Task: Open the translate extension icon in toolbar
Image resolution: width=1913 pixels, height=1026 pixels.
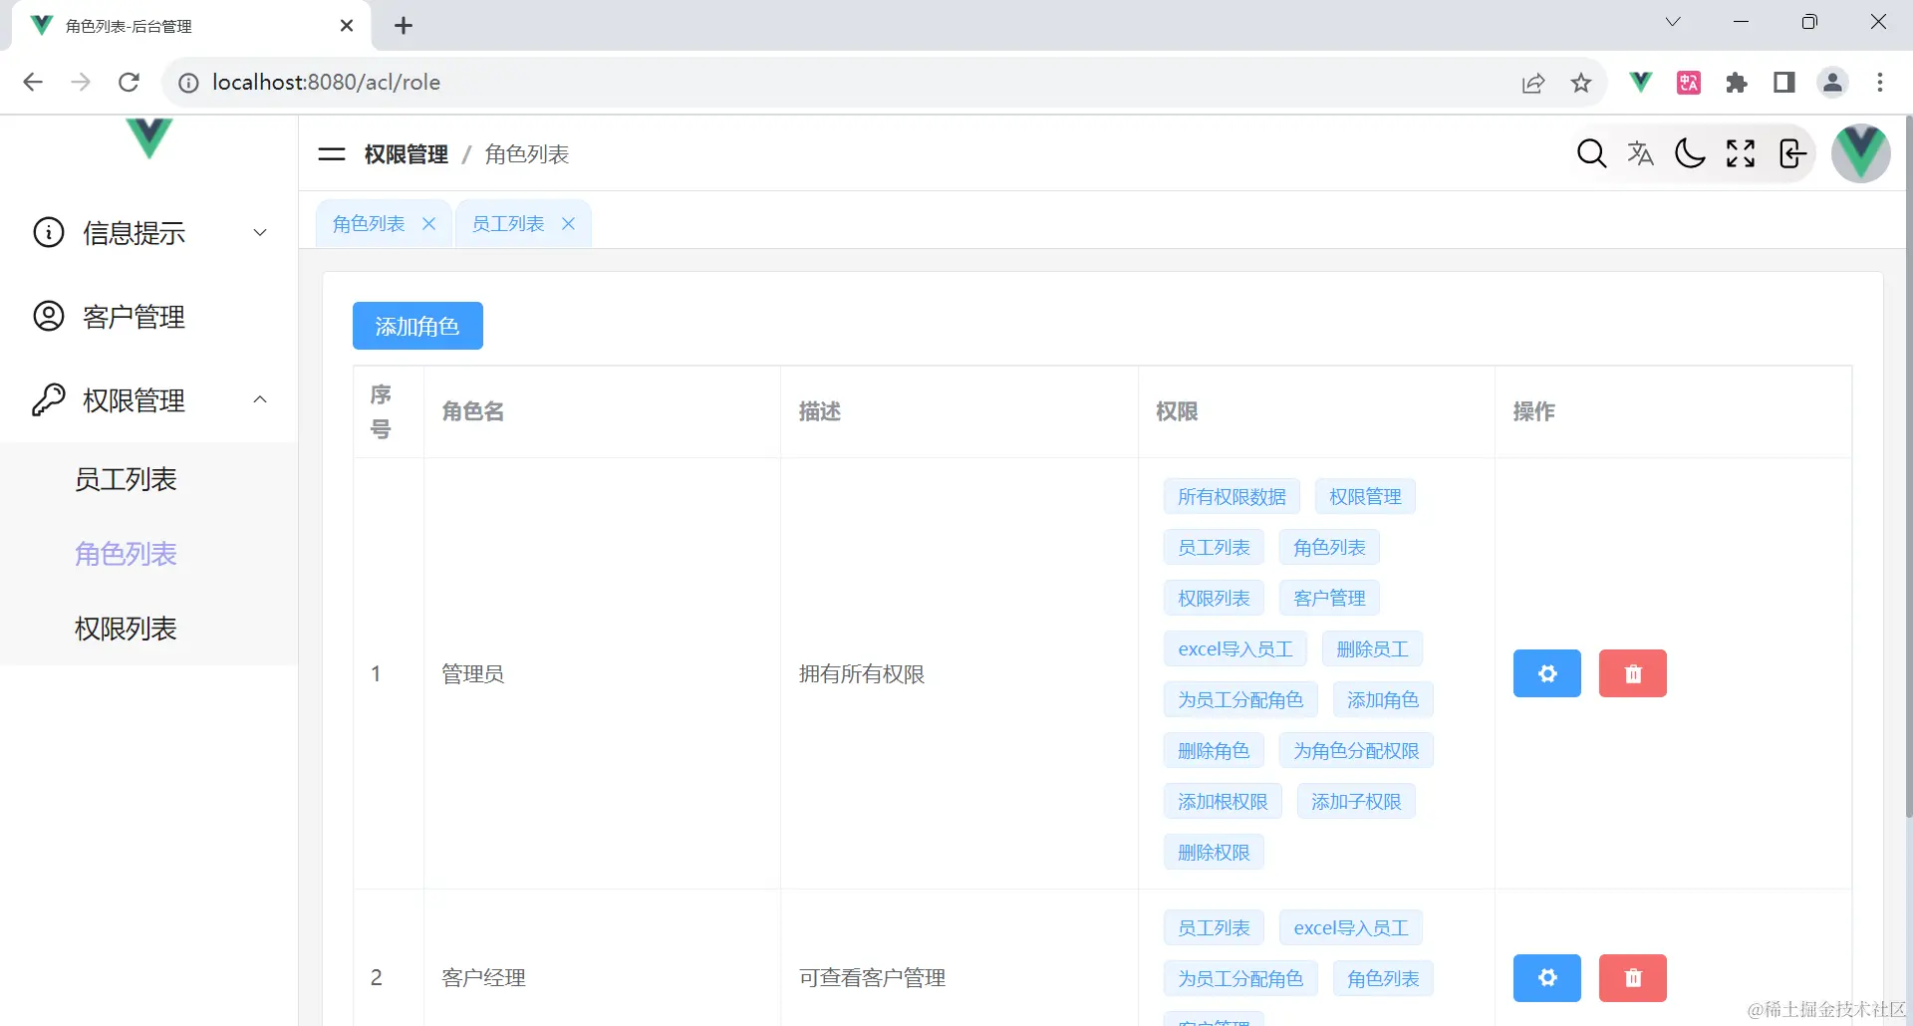Action: [1689, 83]
